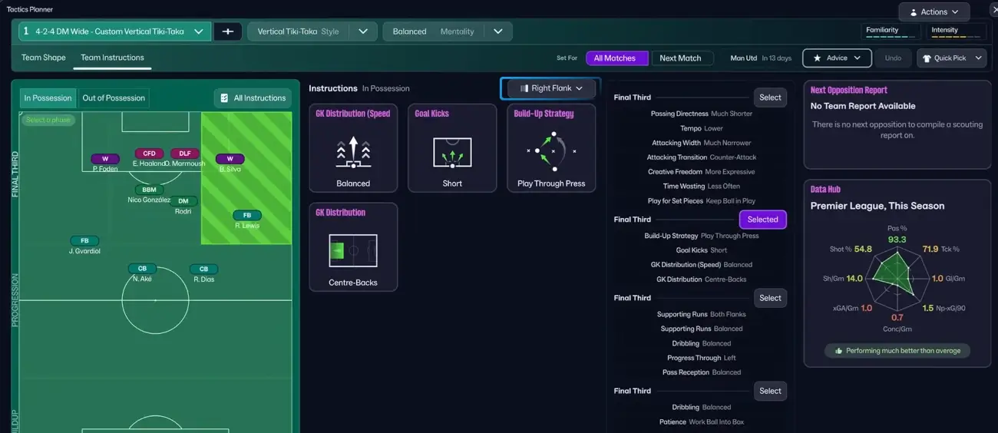Click the Premier League, This Season title
Viewport: 998px width, 433px height.
click(877, 206)
